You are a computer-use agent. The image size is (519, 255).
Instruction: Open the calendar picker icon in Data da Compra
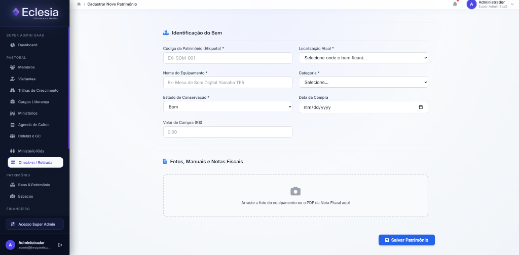pyautogui.click(x=421, y=107)
